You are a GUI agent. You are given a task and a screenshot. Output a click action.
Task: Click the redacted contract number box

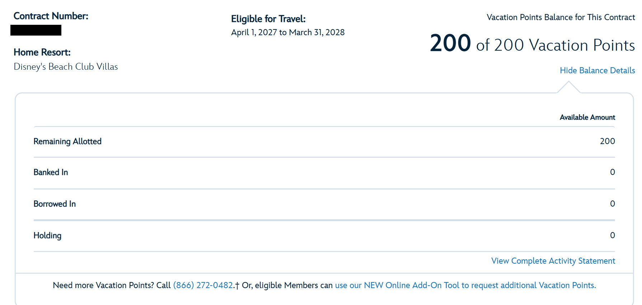(x=36, y=30)
